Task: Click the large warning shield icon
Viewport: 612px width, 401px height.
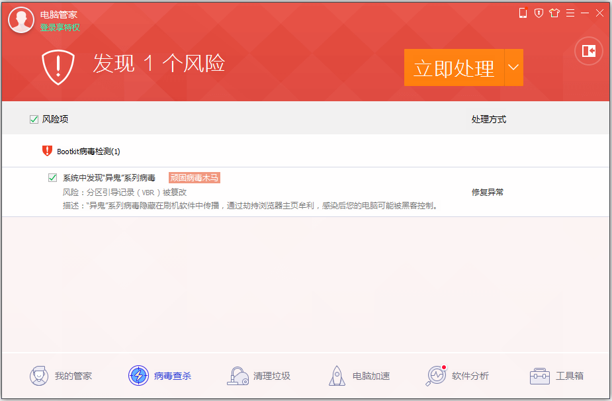Action: 58,67
